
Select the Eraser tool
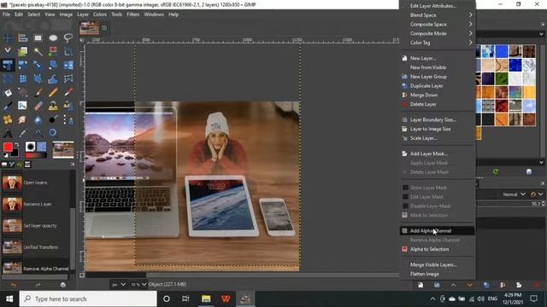(38, 106)
